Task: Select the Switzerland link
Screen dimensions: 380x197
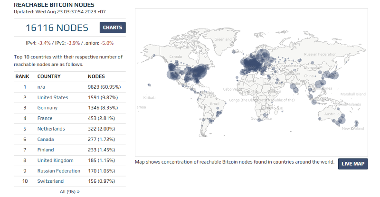Action: 50,181
